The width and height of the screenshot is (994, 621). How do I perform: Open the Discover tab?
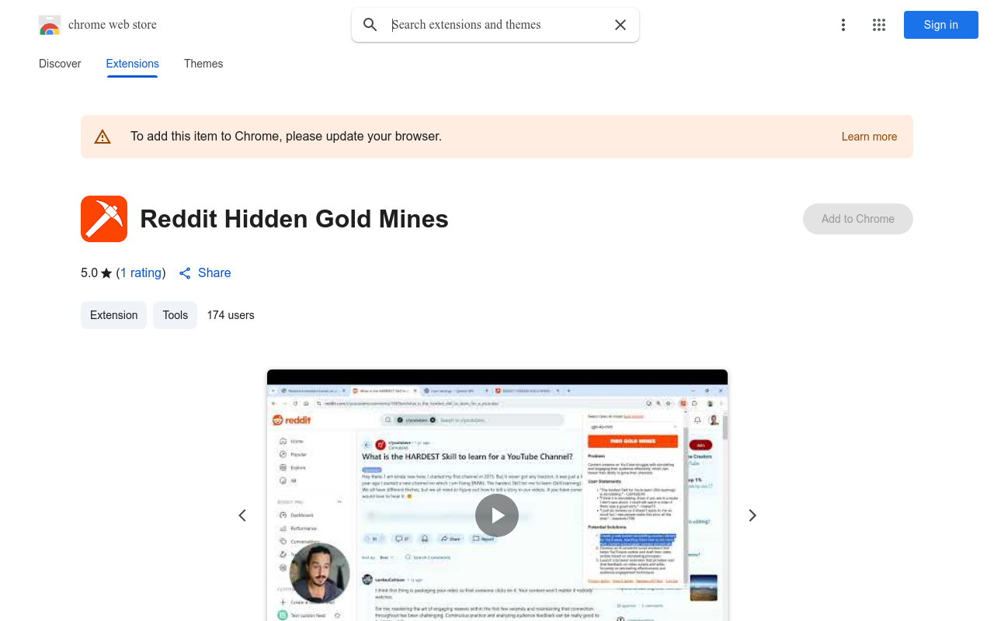60,64
